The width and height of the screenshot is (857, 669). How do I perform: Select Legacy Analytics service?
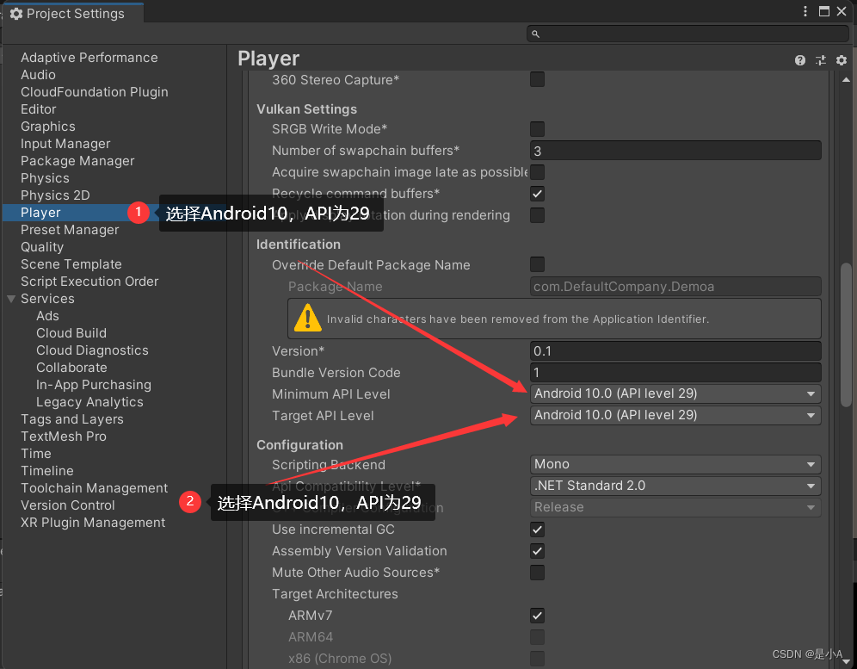(89, 402)
